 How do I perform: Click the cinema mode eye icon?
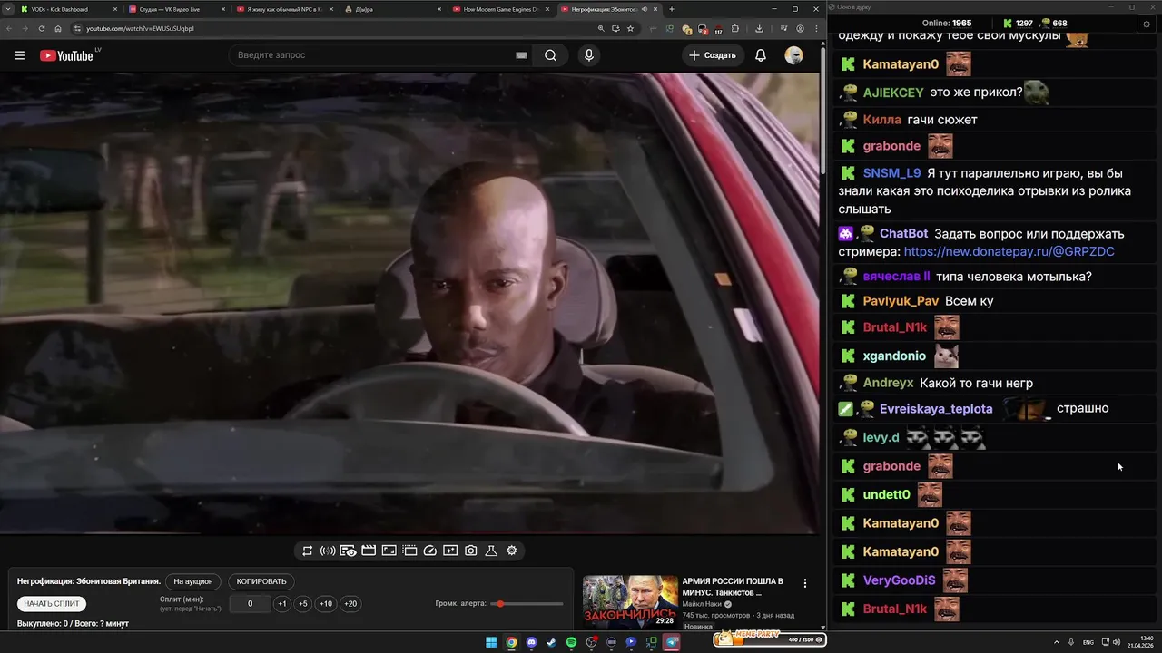pyautogui.click(x=348, y=551)
